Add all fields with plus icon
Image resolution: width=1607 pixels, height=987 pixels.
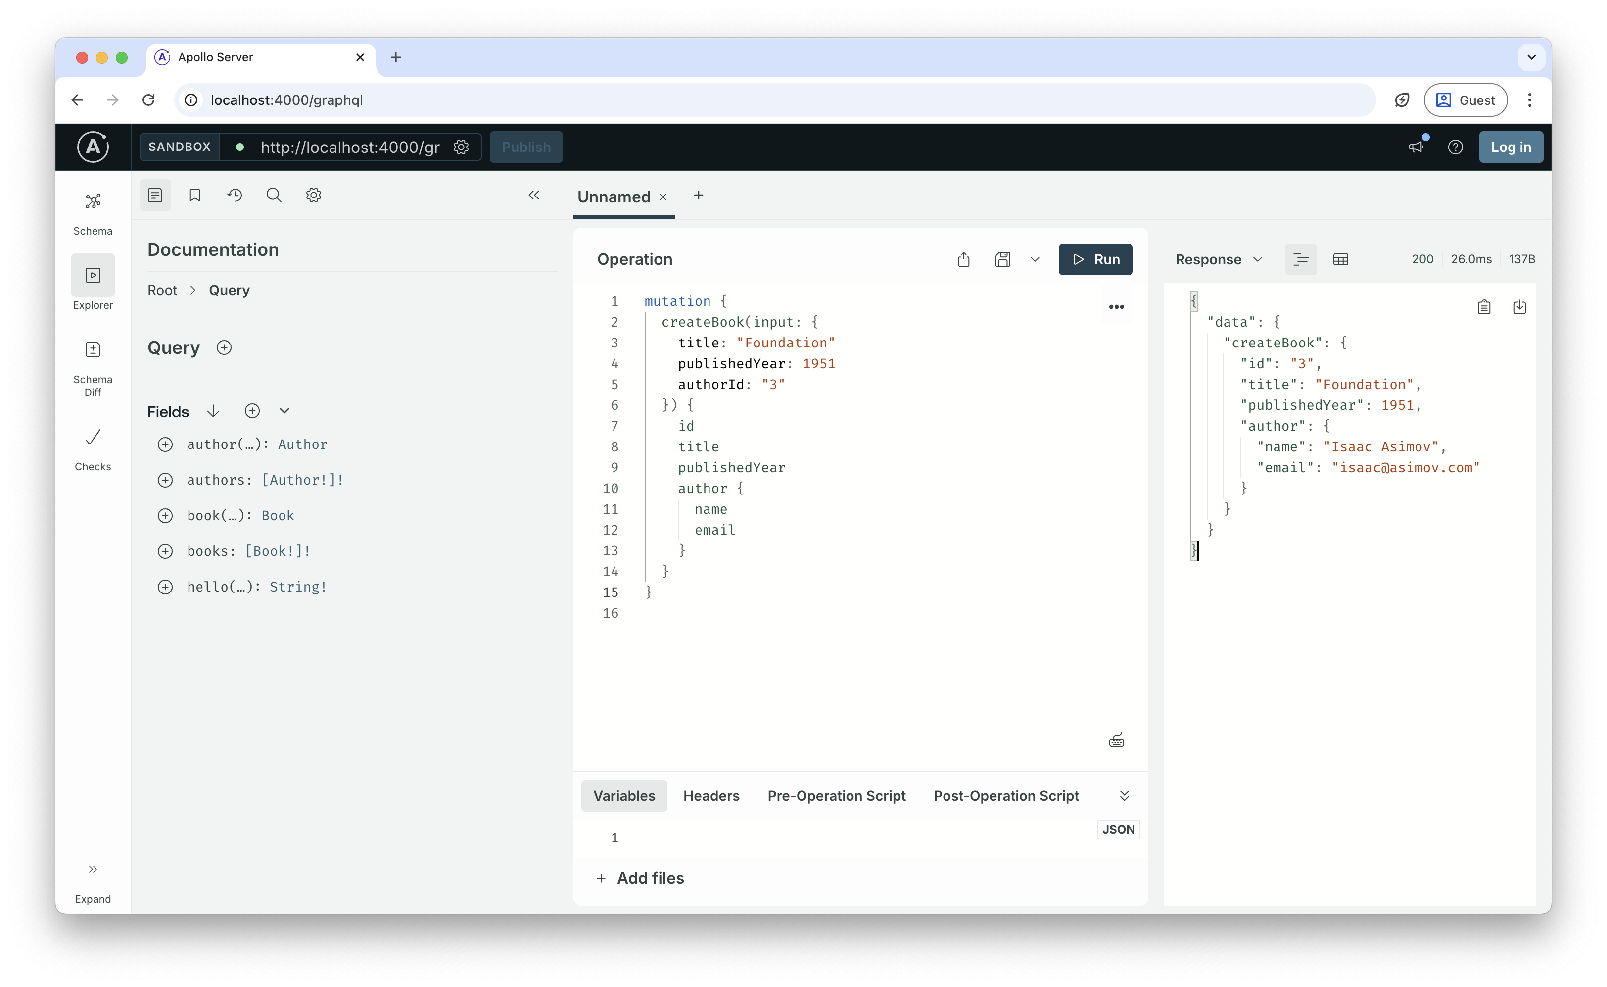coord(252,411)
